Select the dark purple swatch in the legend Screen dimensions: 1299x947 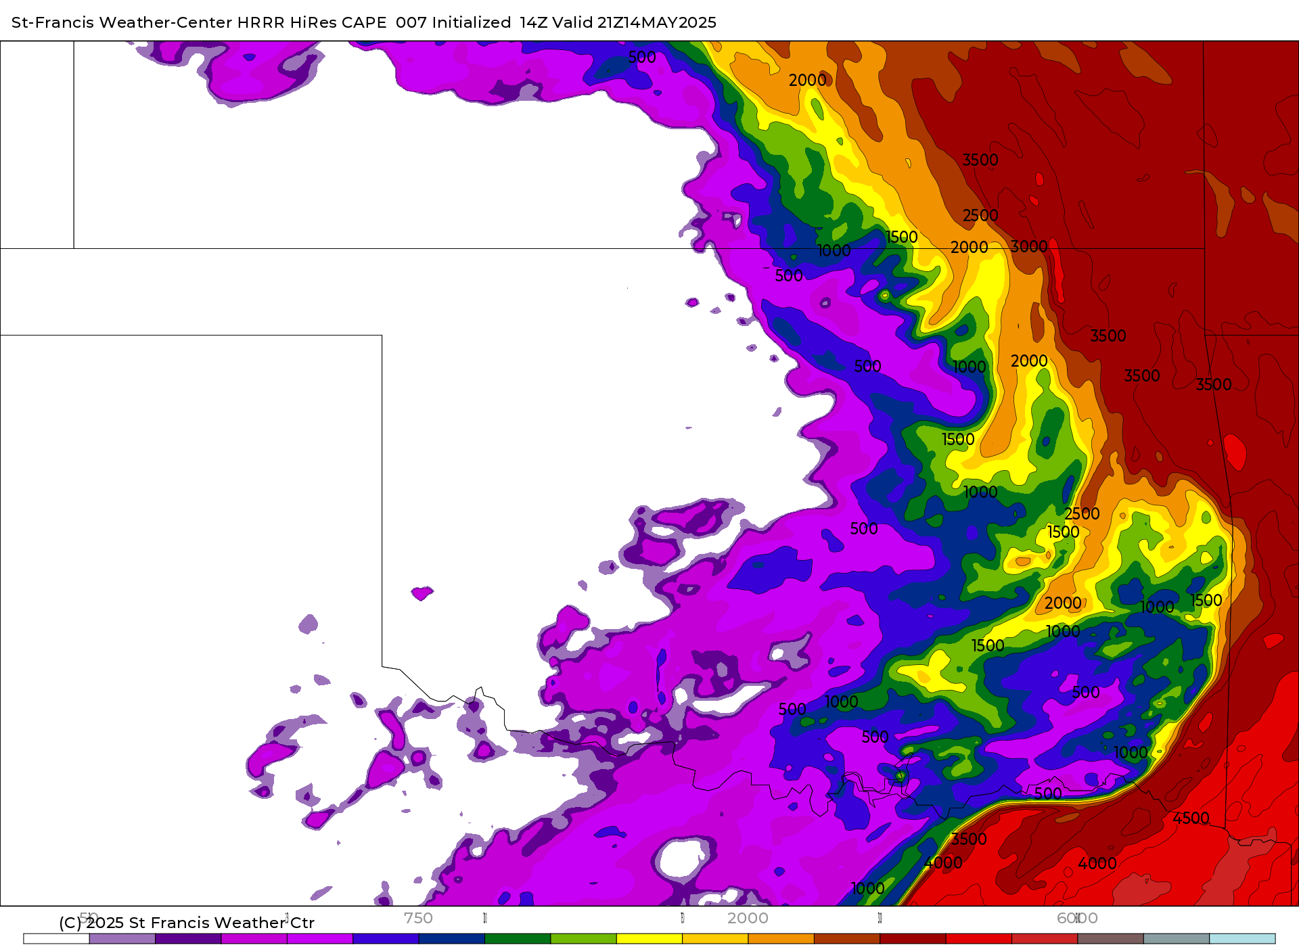pyautogui.click(x=188, y=939)
